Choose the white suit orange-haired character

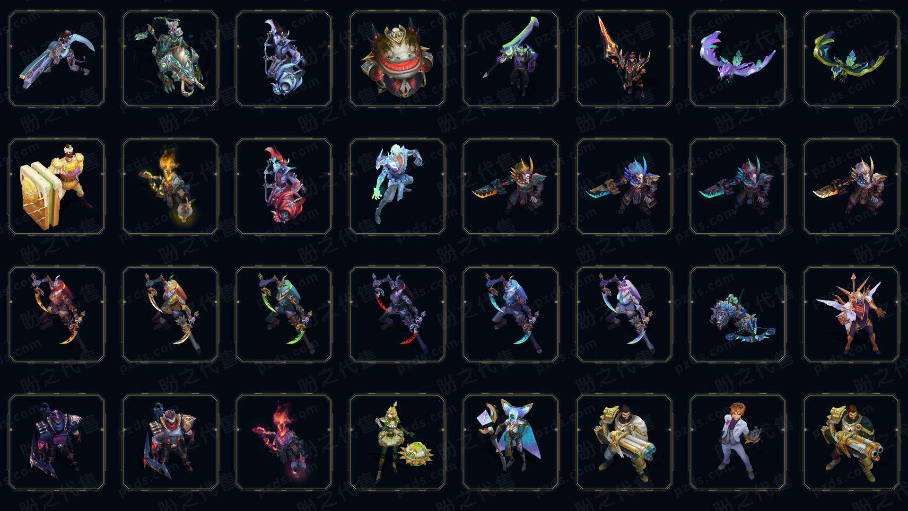[x=738, y=442]
